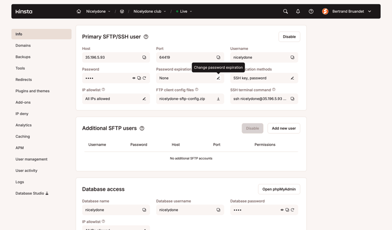Select Info in sidebar
This screenshot has width=392, height=230.
pyautogui.click(x=41, y=34)
